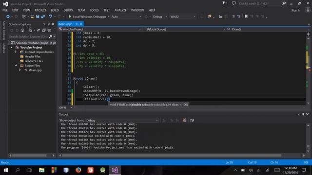Close the iMain.cpp tab

tap(81, 24)
